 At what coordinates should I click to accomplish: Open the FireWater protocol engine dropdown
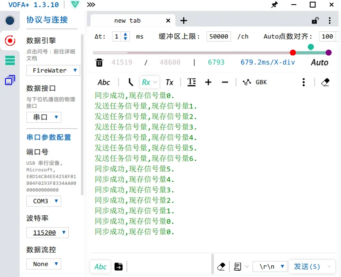pyautogui.click(x=53, y=70)
